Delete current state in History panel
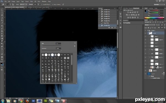The height and width of the screenshot is (103, 166). (115, 28)
